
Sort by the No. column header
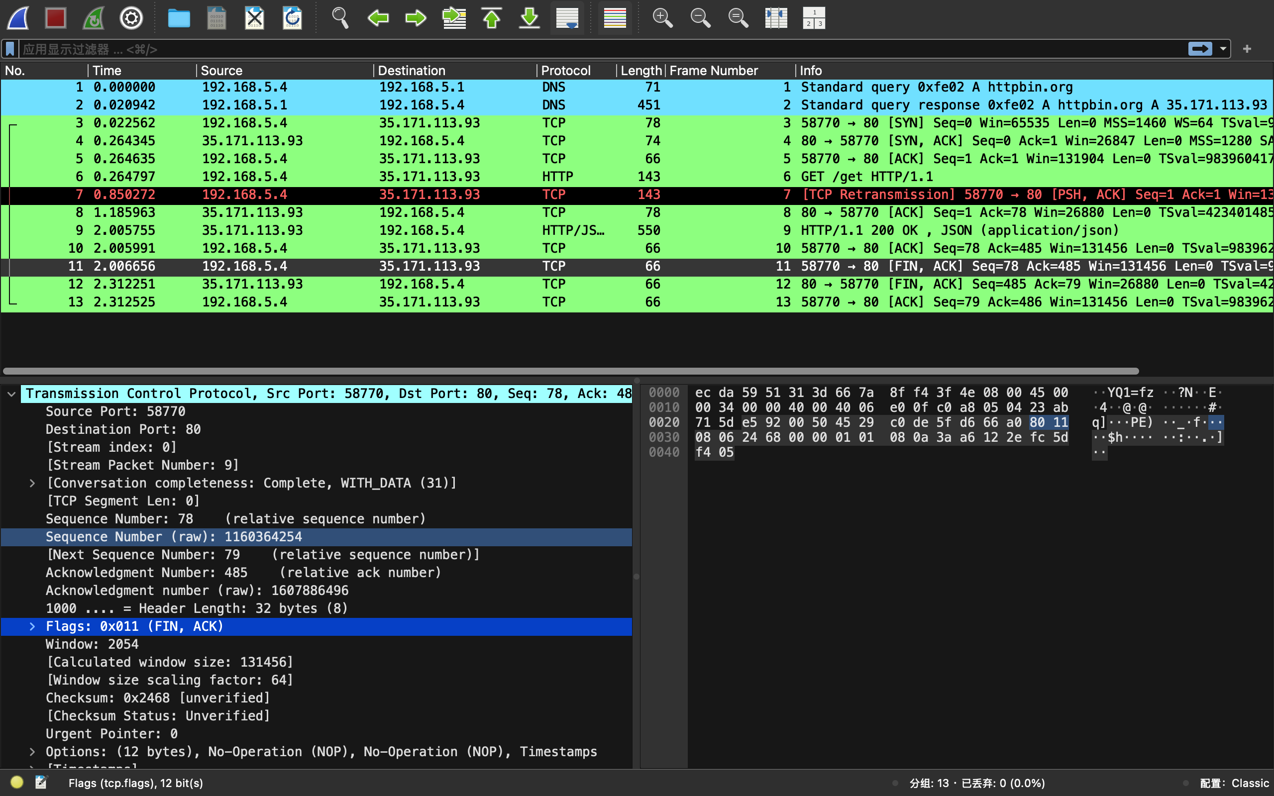pos(44,71)
